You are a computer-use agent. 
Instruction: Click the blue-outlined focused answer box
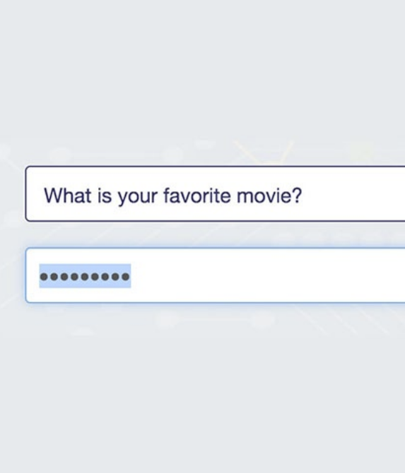click(216, 275)
